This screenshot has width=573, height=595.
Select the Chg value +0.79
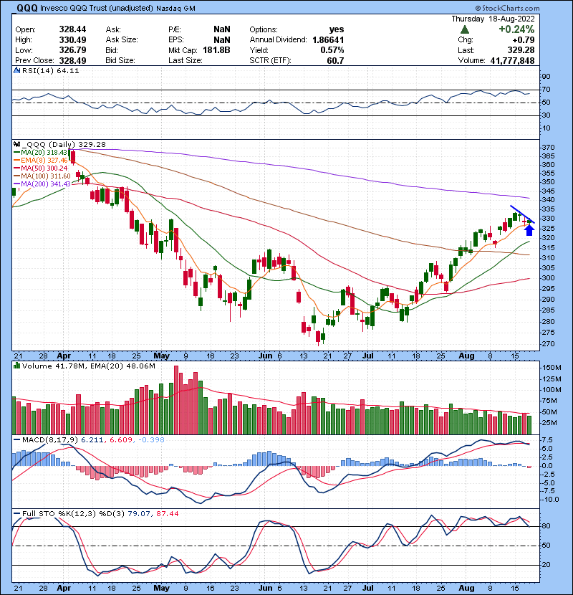click(x=524, y=40)
